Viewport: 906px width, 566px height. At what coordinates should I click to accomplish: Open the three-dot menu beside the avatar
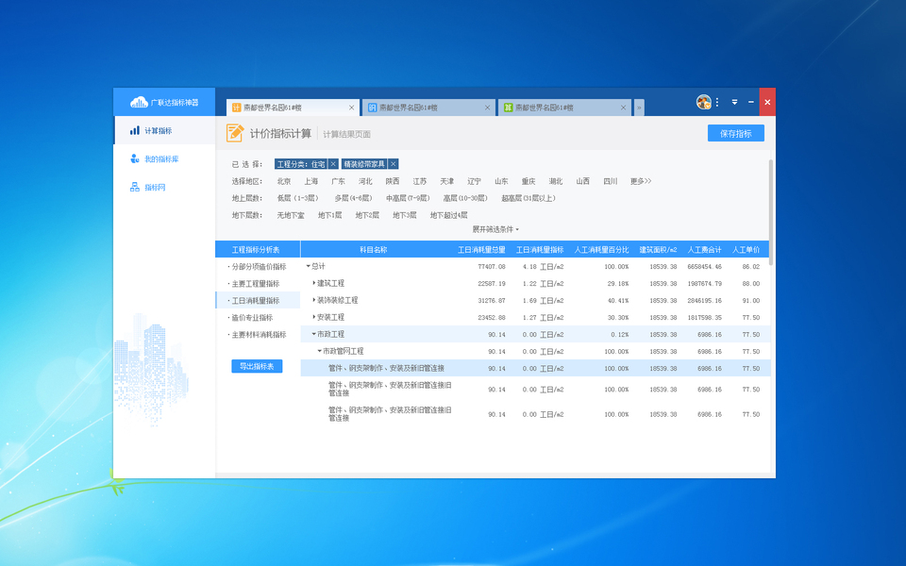tap(717, 102)
